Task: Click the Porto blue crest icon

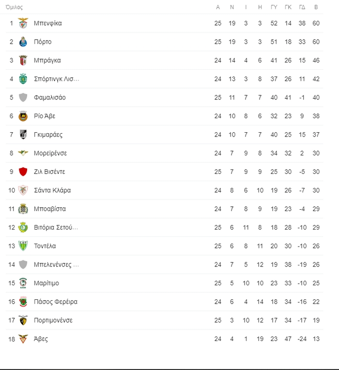Action: 23,42
